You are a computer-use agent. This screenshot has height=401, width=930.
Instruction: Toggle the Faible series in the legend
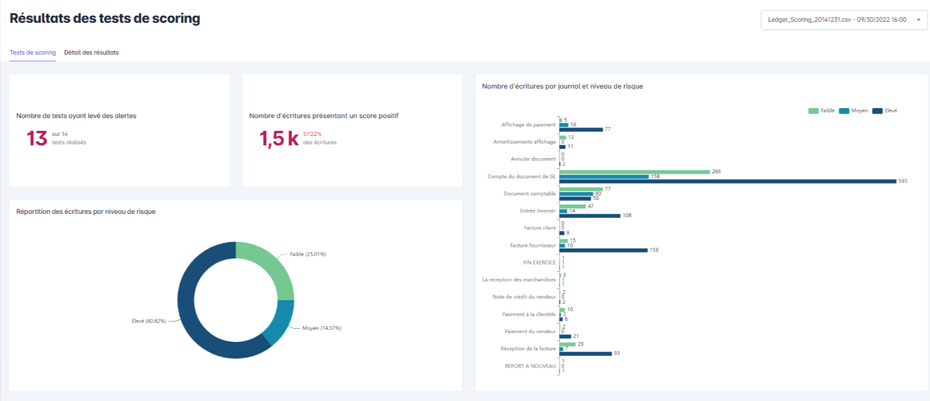[x=821, y=111]
